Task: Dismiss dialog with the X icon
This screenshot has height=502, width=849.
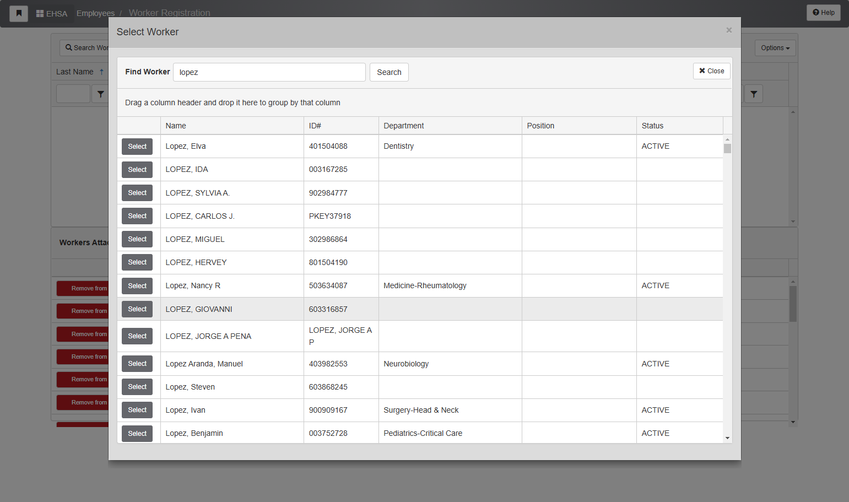Action: (x=729, y=30)
